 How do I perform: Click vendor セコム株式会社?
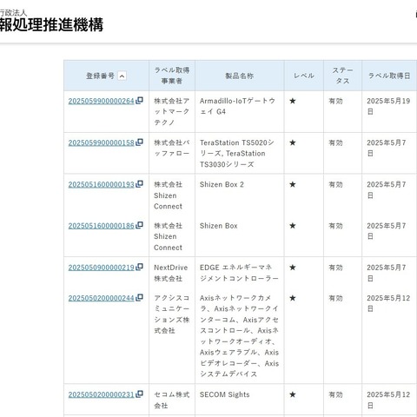click(x=172, y=400)
